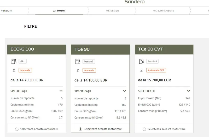Image resolution: width=209 pixels, height=137 pixels.
Task: Click the gearbox icon in TCe 90 CVT card
Action: point(141,70)
